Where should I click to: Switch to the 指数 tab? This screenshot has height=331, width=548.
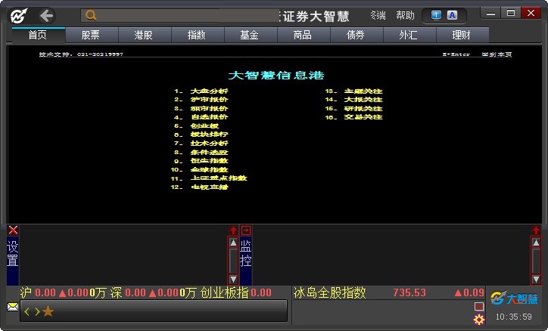tap(197, 35)
